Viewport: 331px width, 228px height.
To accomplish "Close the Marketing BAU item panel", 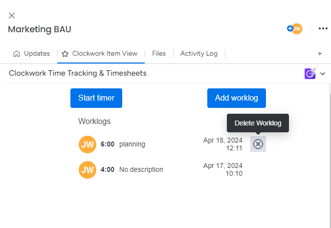I will pos(12,16).
